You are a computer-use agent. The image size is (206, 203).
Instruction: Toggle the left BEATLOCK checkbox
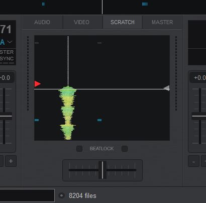point(79,149)
